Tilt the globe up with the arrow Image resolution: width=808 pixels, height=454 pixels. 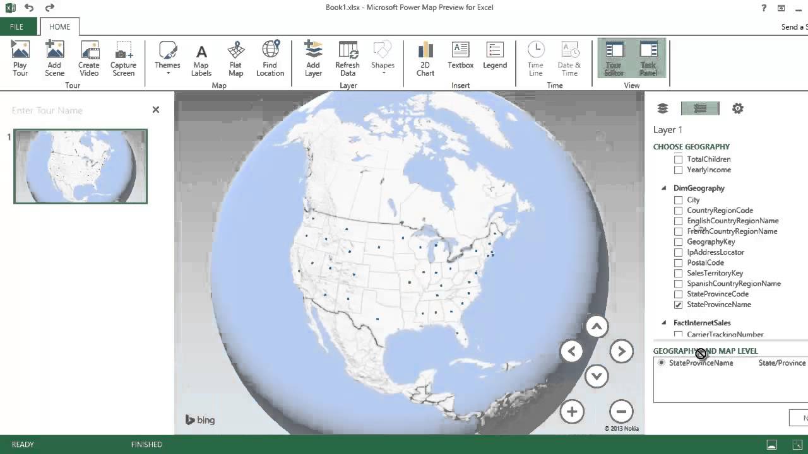597,327
